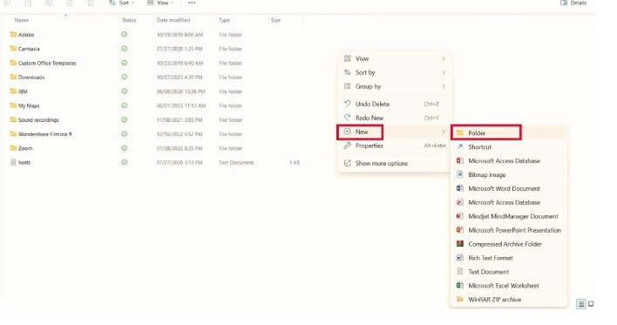Switch to large thumbnails view icon
The height and width of the screenshot is (325, 617).
[591, 304]
